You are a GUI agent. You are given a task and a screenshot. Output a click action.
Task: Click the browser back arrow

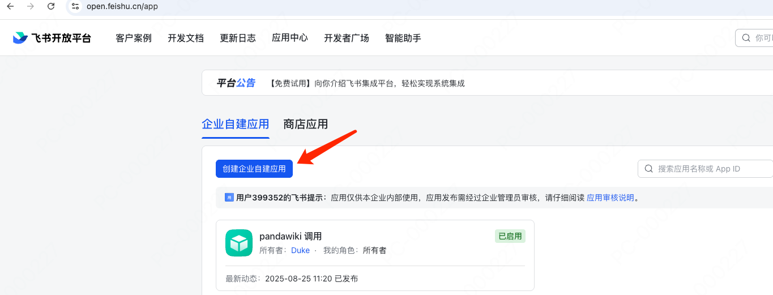coord(10,6)
